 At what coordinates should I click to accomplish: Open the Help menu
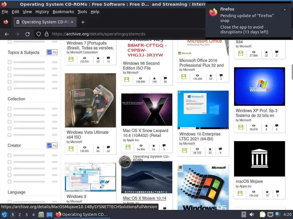pos(95,12)
